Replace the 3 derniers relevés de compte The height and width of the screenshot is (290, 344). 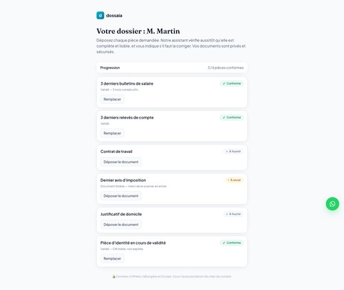(x=112, y=133)
